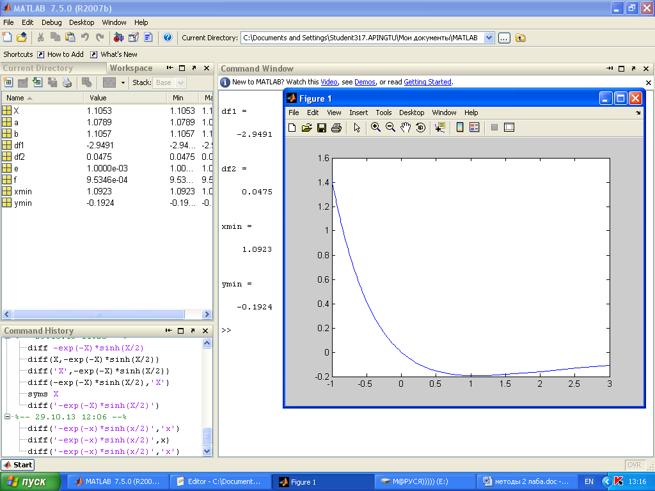This screenshot has width=655, height=491.
Task: Click the Print icon in Workspace toolbar
Action: [x=67, y=82]
